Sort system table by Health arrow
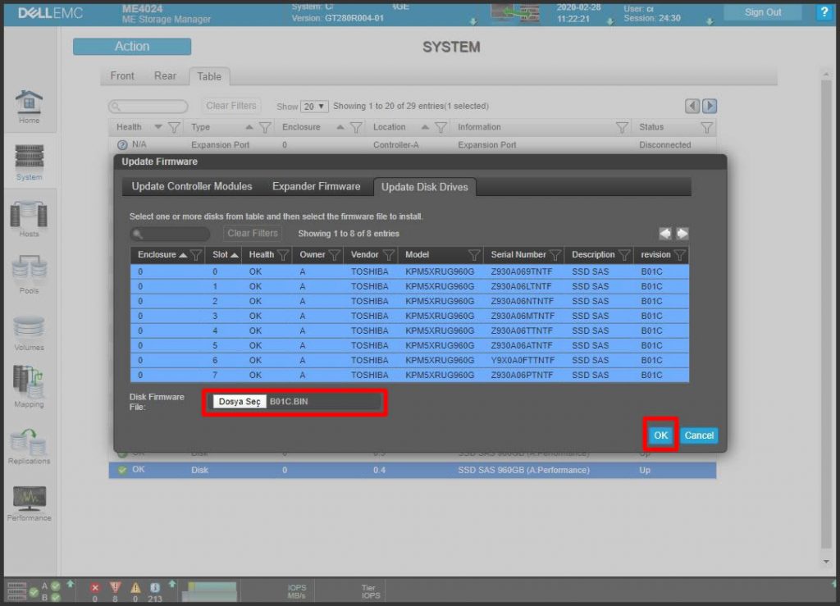 click(158, 127)
